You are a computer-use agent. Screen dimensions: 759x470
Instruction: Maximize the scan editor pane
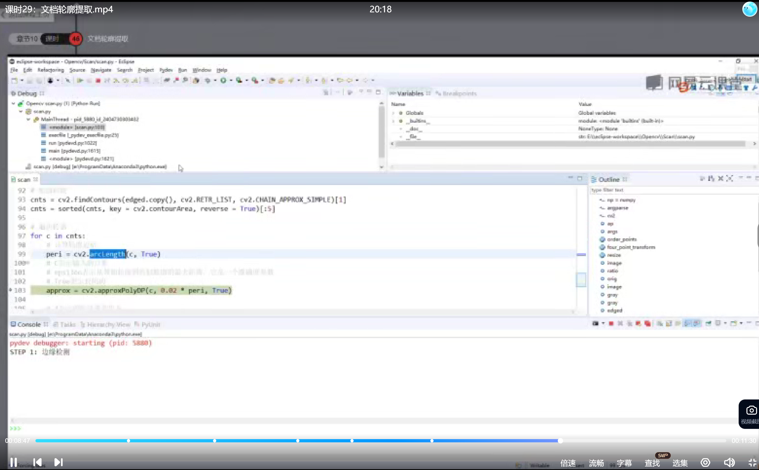pyautogui.click(x=580, y=178)
